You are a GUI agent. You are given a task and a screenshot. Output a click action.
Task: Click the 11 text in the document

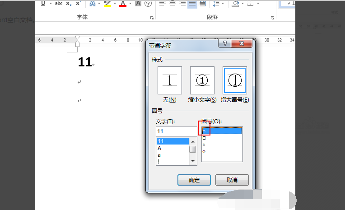point(85,62)
